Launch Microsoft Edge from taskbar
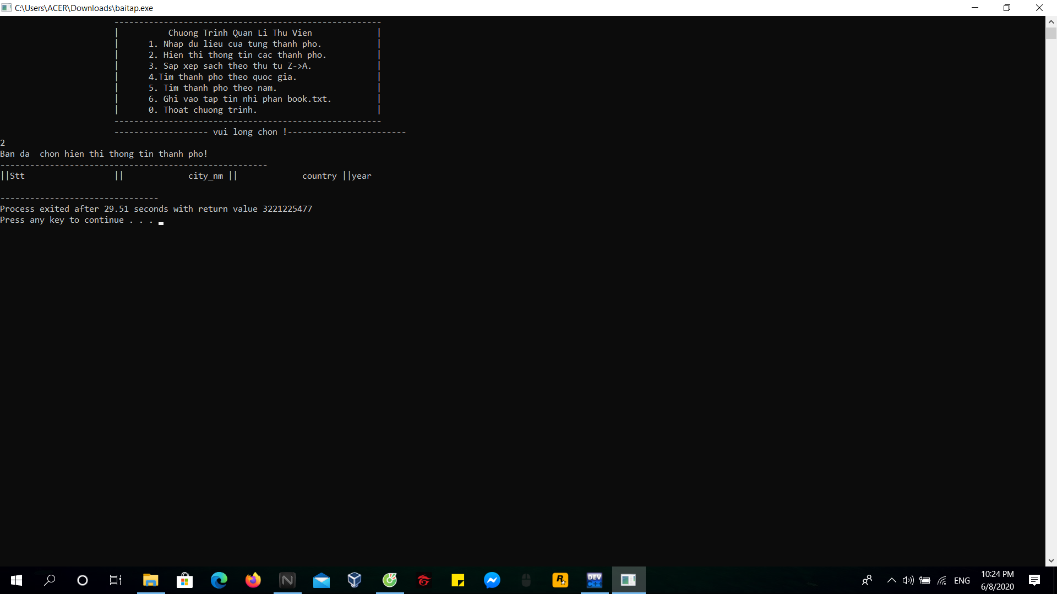 point(219,580)
